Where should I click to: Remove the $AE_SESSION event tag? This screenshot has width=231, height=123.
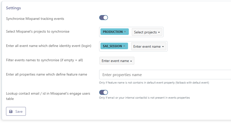124,46
